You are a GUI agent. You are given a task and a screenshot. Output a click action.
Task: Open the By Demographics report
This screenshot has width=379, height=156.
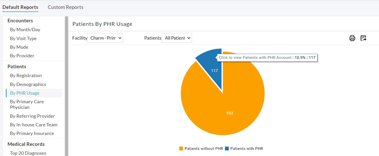[28, 84]
